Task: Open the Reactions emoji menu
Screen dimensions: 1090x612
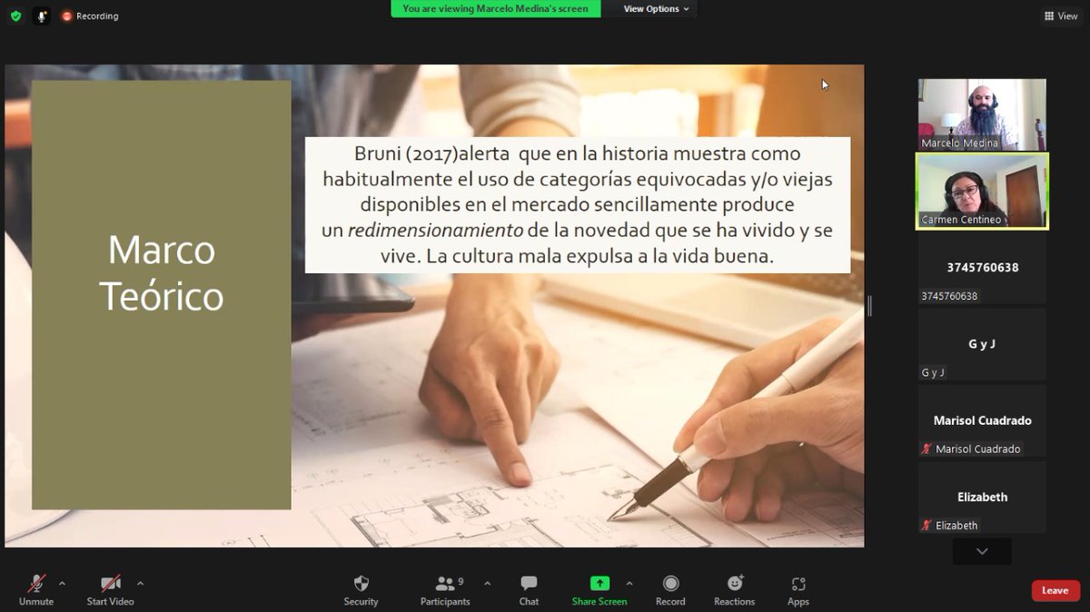Action: [x=734, y=590]
